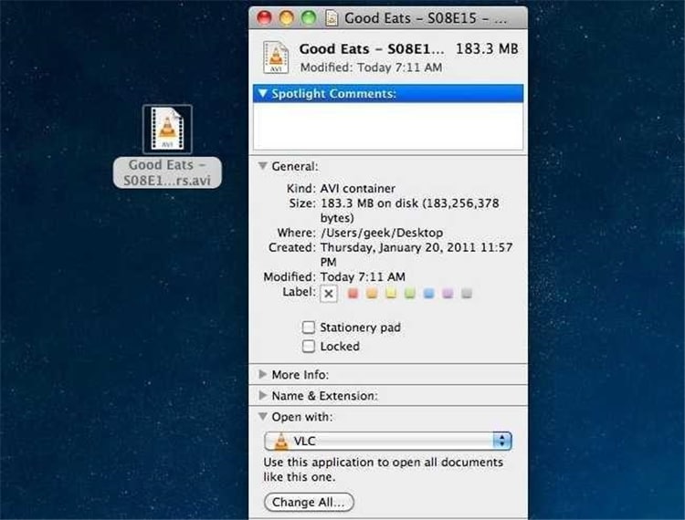Click inside the Spotlight Comments text field
The width and height of the screenshot is (685, 520).
click(x=388, y=127)
